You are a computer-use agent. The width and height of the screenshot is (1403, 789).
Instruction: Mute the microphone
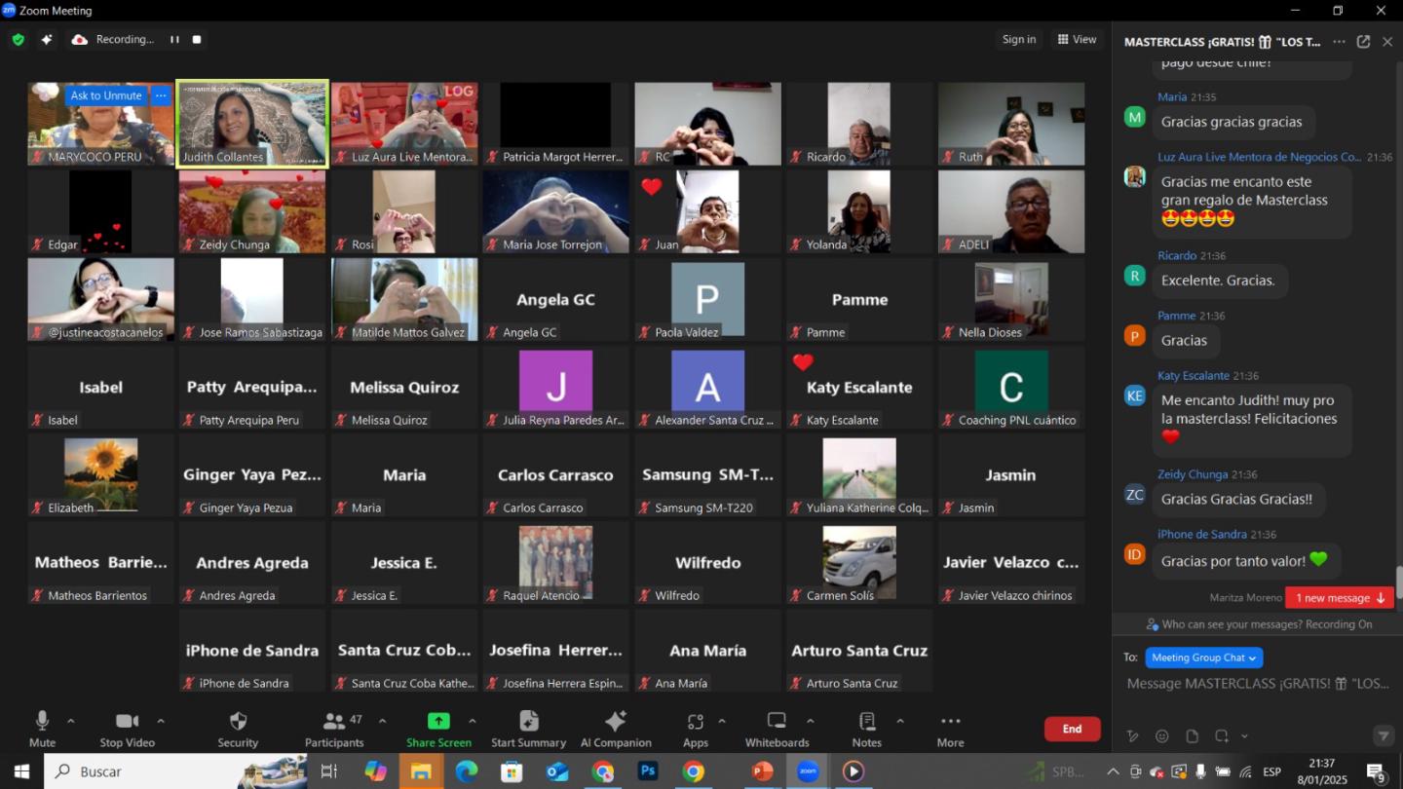[x=42, y=730]
